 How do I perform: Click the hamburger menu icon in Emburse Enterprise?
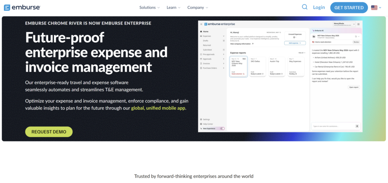click(x=201, y=24)
